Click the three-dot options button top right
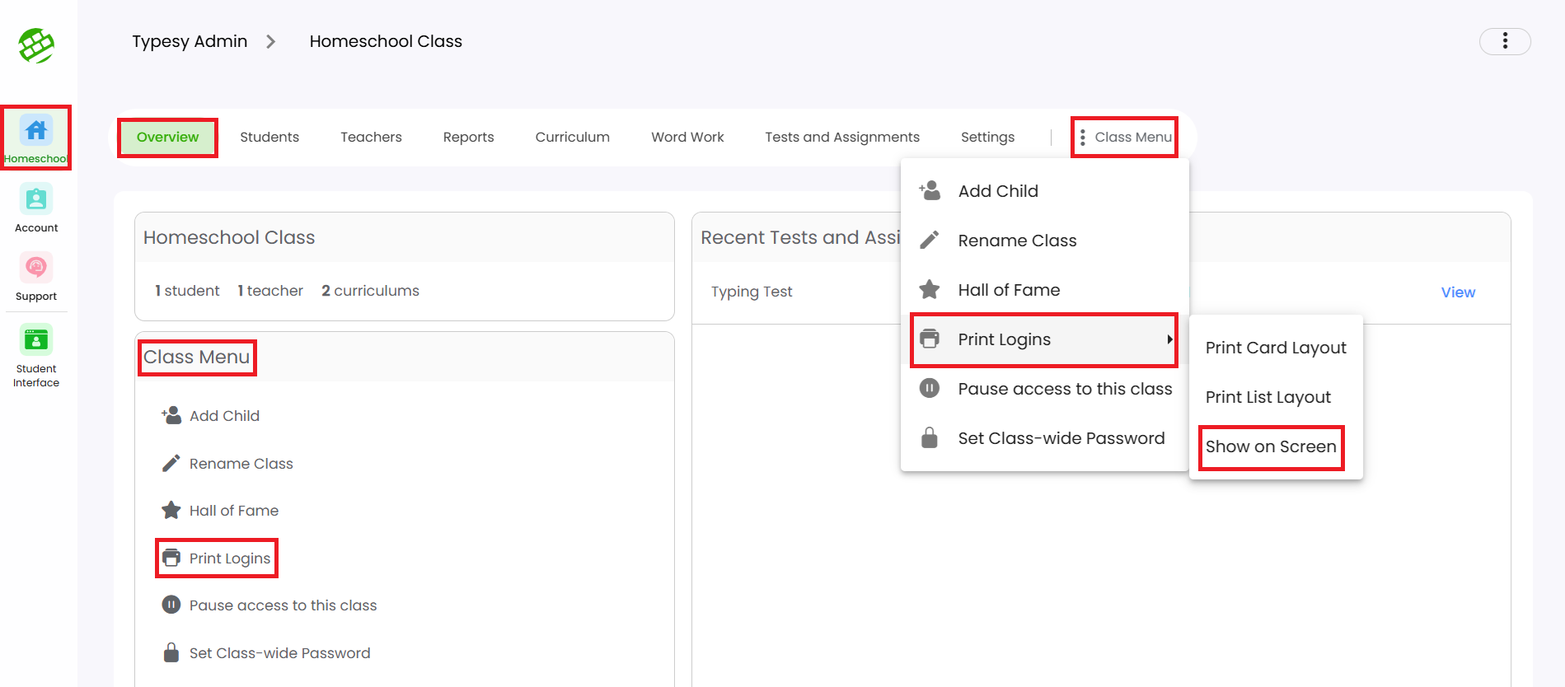The height and width of the screenshot is (687, 1565). pos(1504,41)
